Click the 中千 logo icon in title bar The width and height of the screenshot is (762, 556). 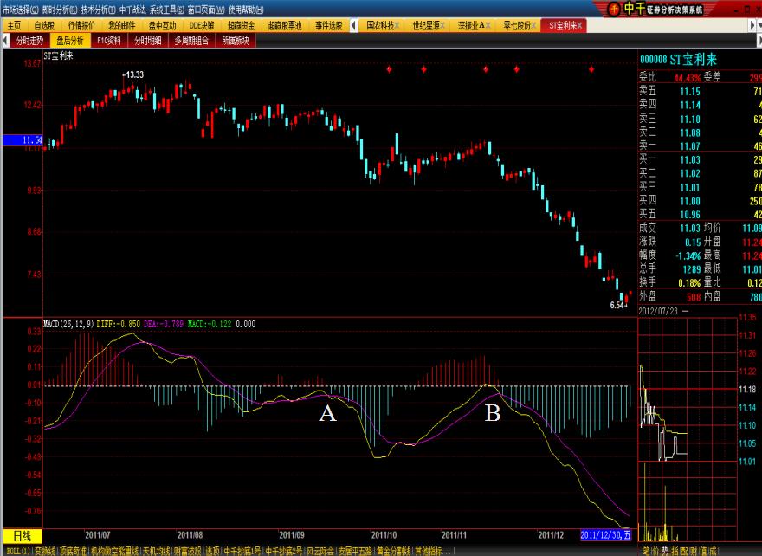coord(614,9)
